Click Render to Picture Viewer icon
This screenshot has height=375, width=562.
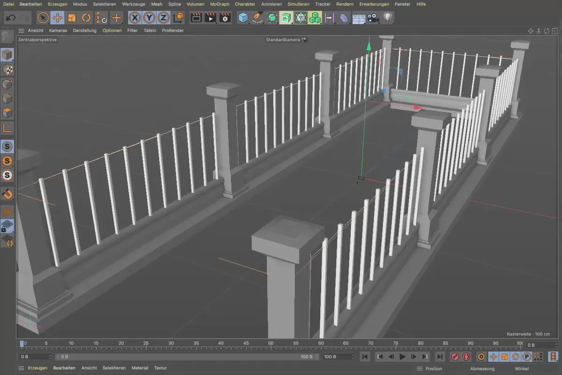click(211, 18)
